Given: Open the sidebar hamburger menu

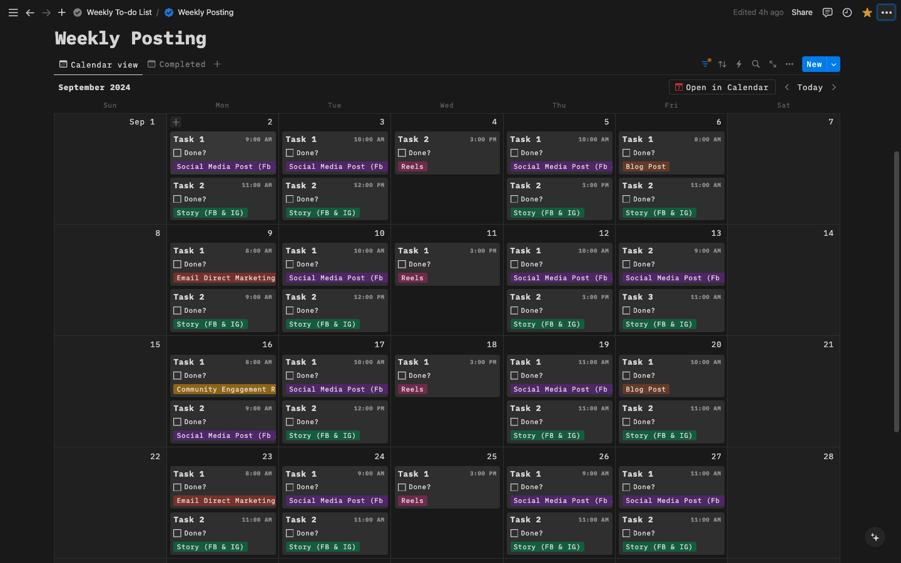Looking at the screenshot, I should tap(13, 13).
